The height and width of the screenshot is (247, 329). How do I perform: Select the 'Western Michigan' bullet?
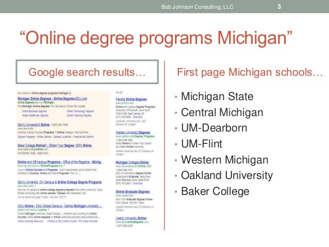(225, 160)
